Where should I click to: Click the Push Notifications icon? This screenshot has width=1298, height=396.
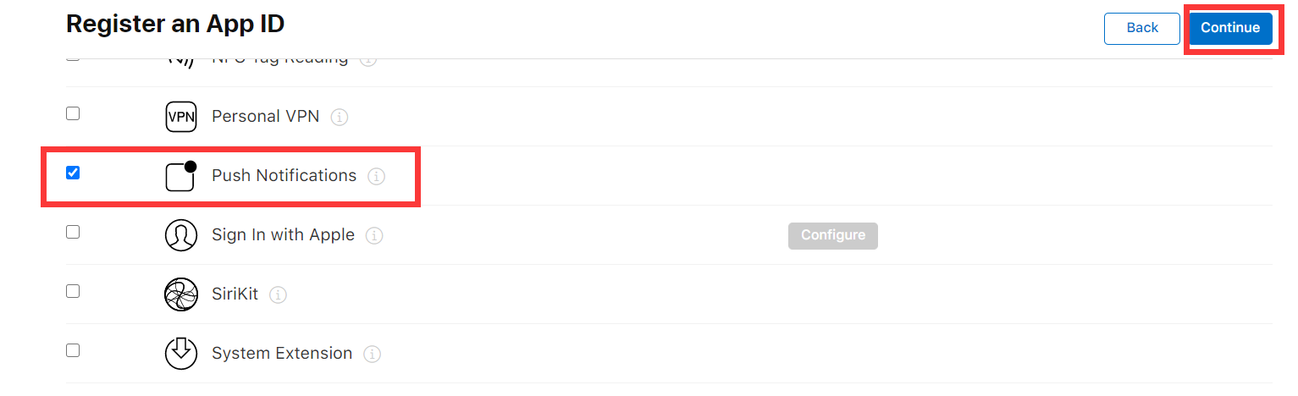point(180,175)
